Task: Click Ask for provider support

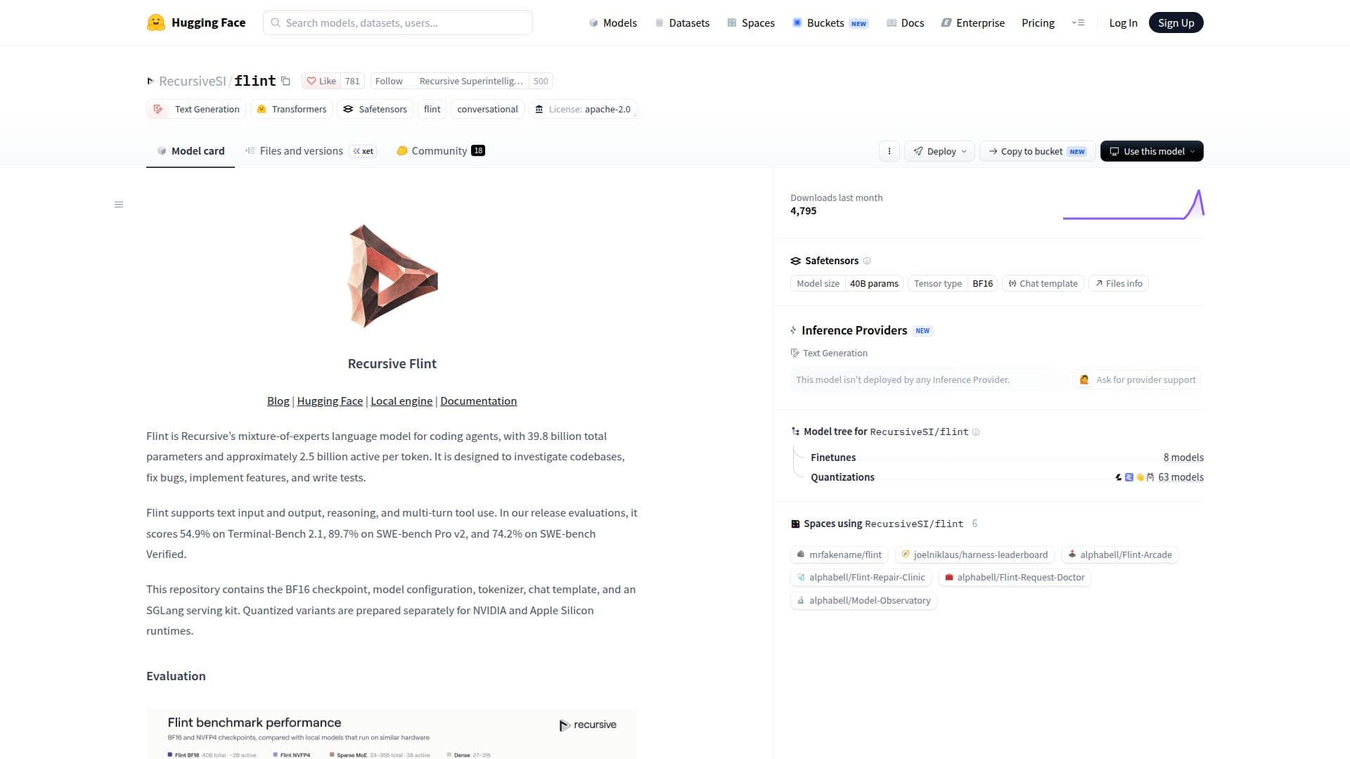Action: point(1137,379)
